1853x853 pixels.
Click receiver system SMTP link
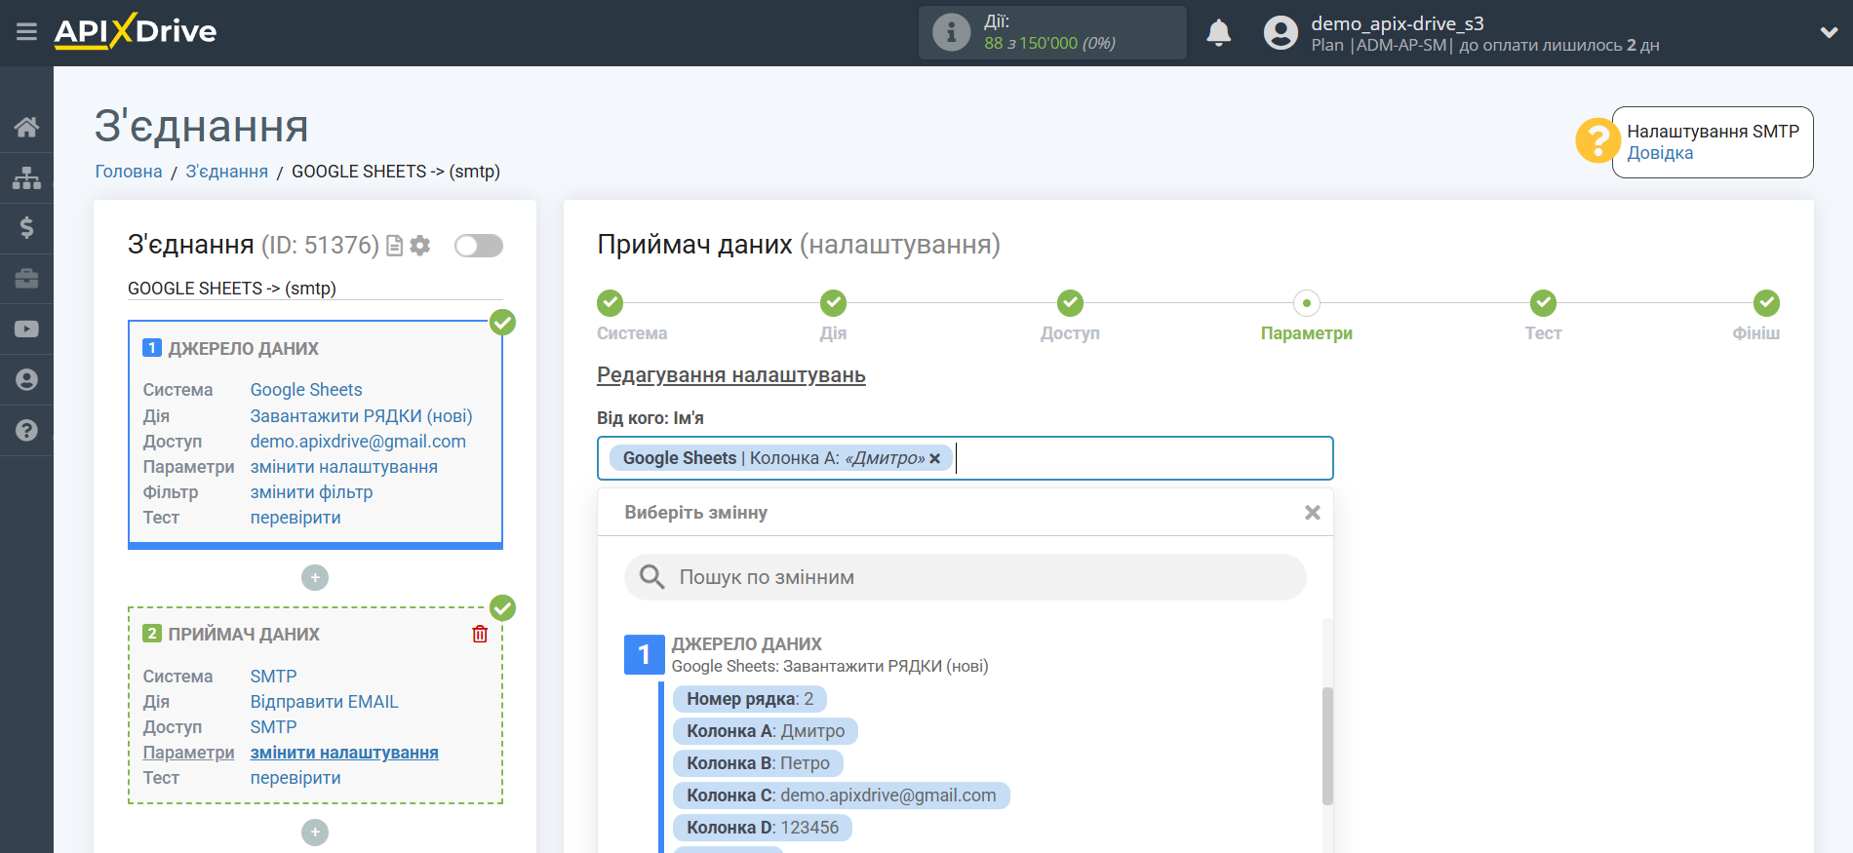274,677
